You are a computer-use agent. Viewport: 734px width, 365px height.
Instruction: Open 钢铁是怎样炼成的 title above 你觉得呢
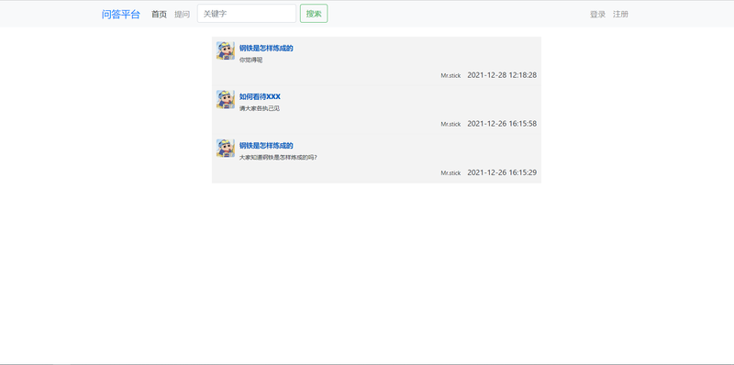pyautogui.click(x=266, y=49)
